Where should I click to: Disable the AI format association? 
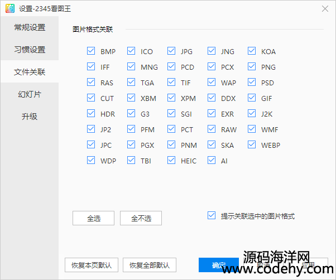click(212, 161)
